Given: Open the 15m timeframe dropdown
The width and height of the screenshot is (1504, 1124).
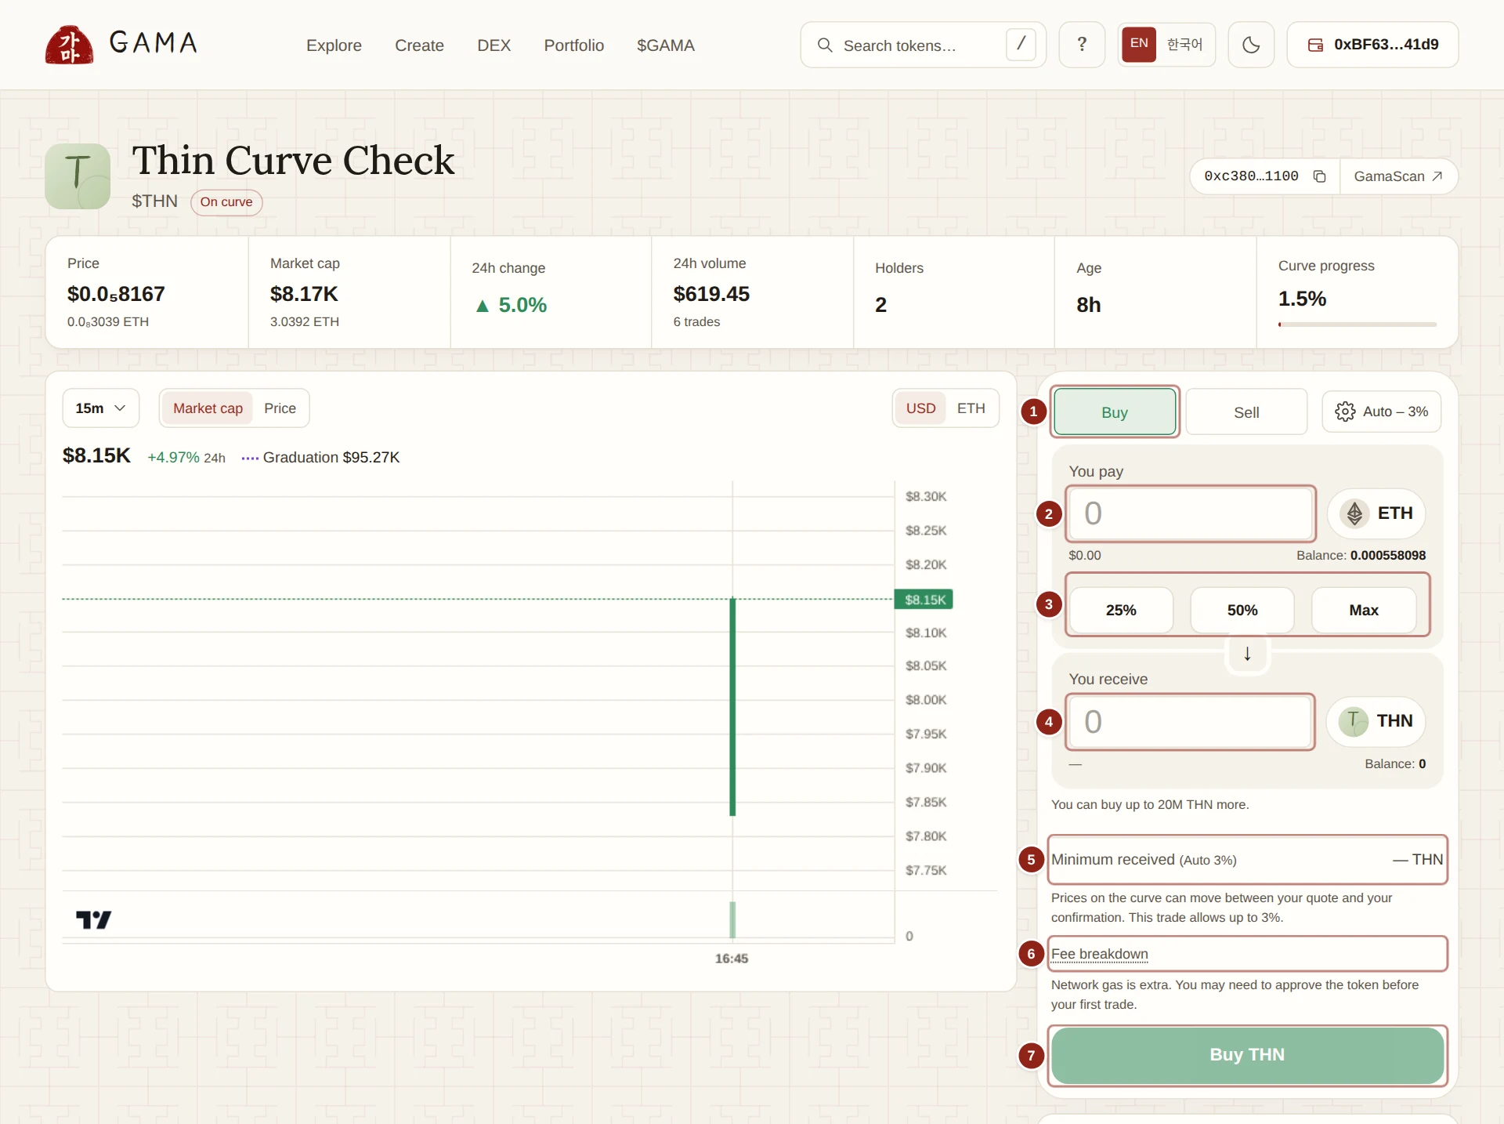Looking at the screenshot, I should [x=100, y=408].
